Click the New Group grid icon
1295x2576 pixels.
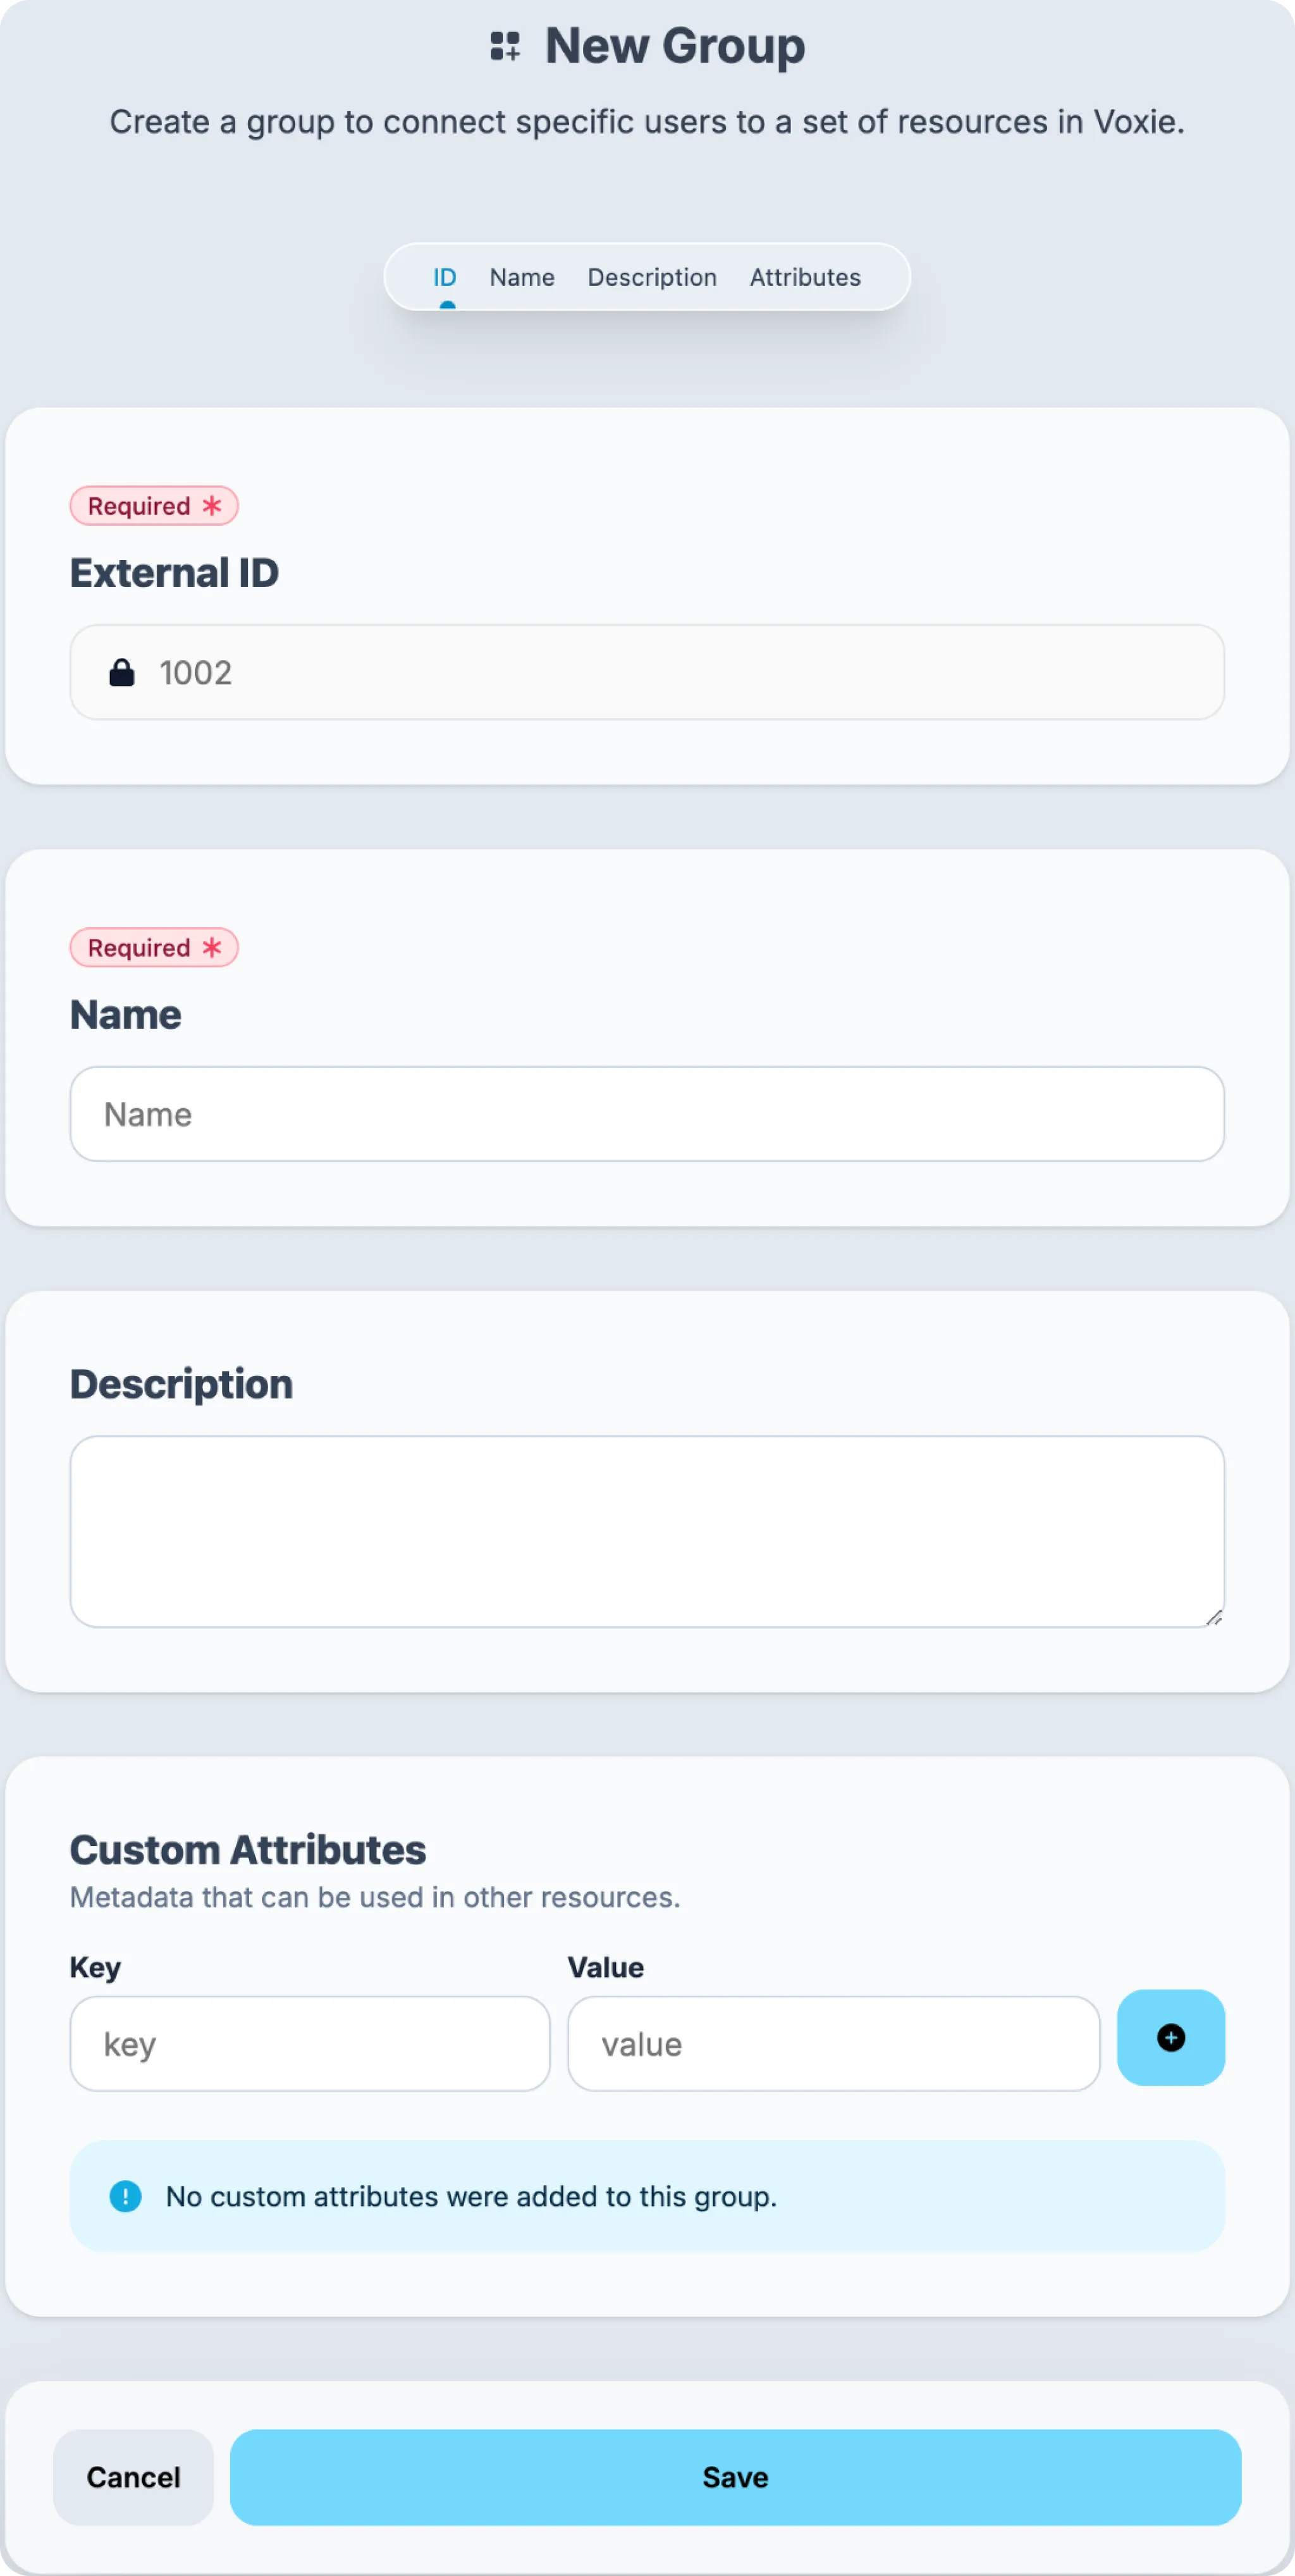pos(506,46)
